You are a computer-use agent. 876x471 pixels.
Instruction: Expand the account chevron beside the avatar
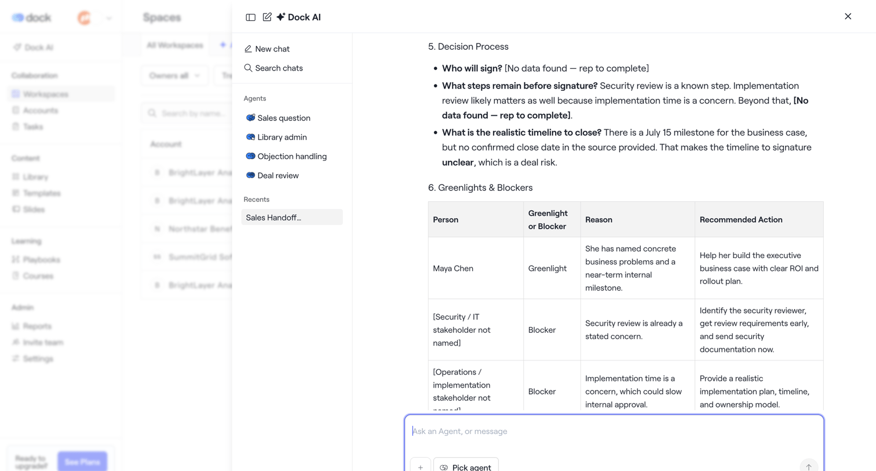pyautogui.click(x=109, y=18)
